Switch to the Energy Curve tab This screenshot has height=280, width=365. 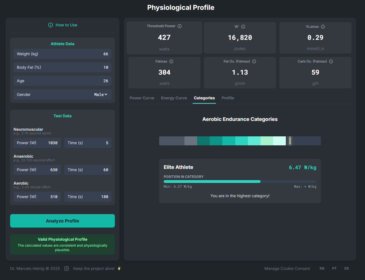[174, 98]
